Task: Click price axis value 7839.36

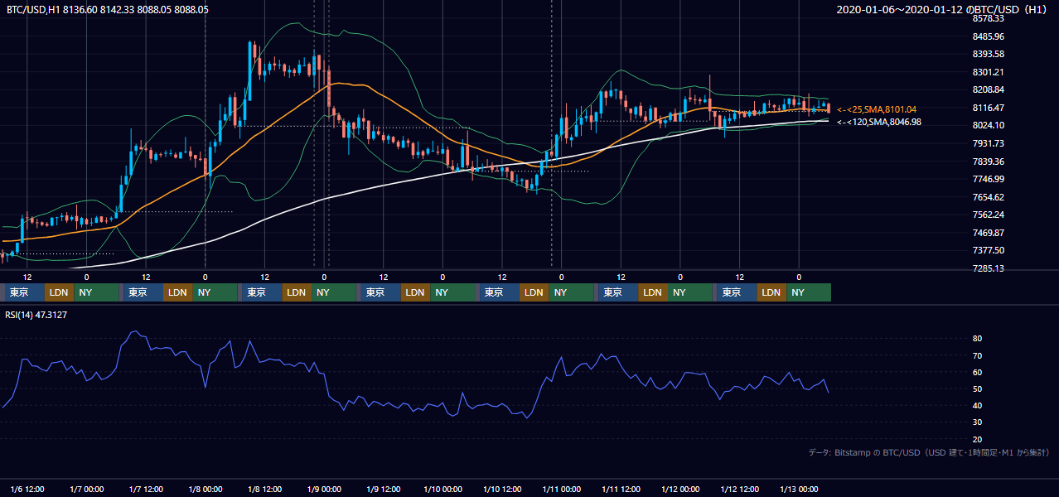Action: point(988,162)
